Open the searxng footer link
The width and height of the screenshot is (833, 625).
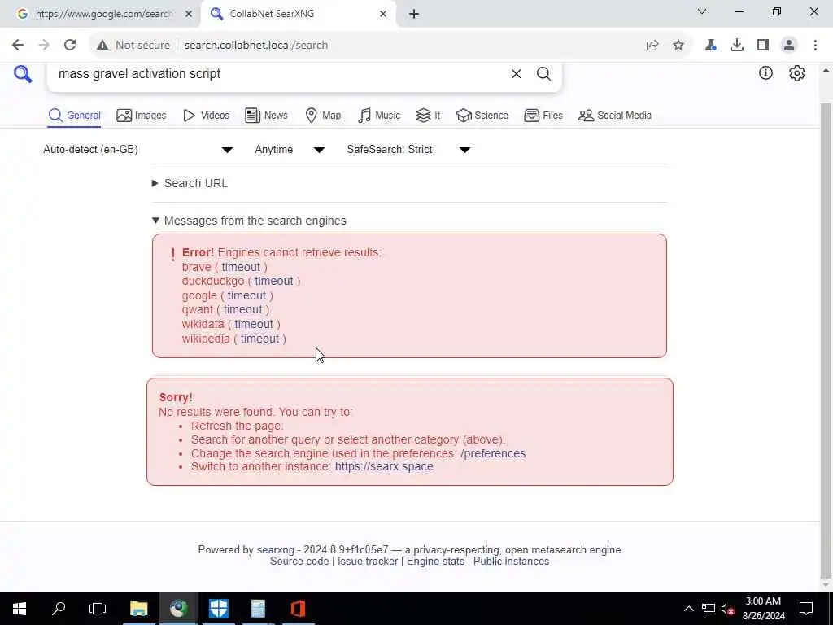275,549
